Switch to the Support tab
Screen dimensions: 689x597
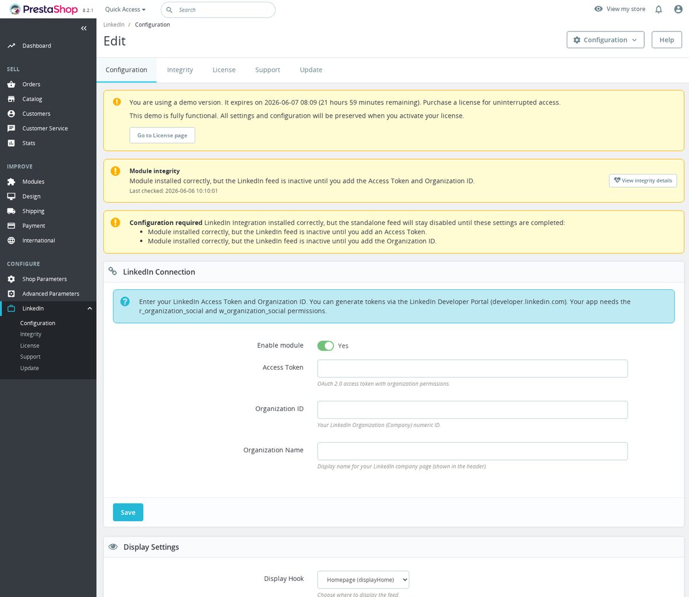click(268, 70)
